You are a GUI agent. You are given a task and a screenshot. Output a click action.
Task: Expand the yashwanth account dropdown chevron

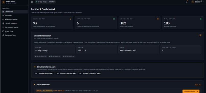[x=204, y=2]
